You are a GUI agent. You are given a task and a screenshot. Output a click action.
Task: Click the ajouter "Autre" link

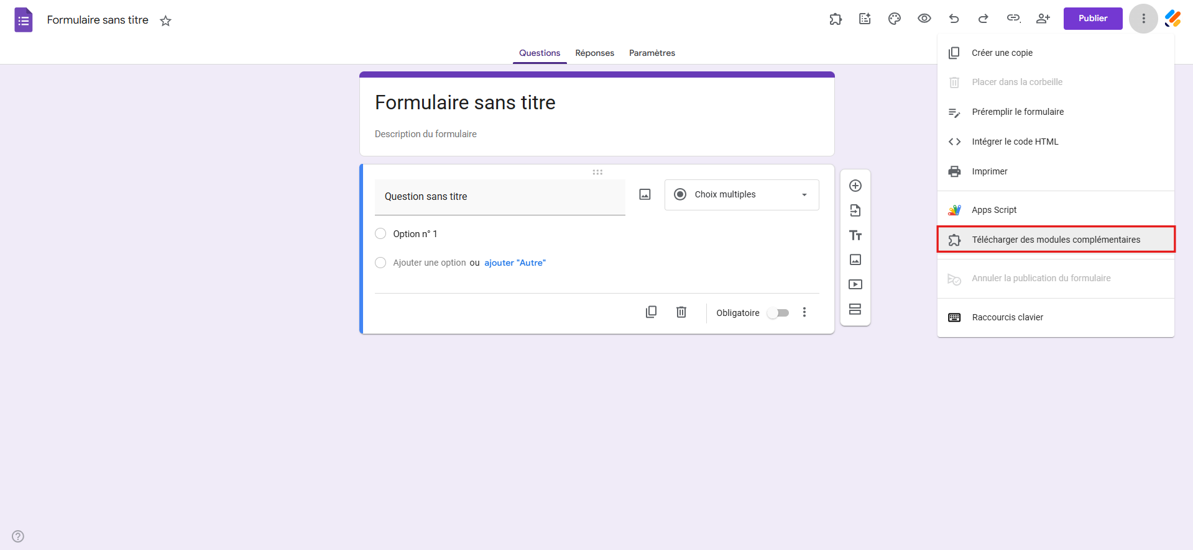point(515,263)
